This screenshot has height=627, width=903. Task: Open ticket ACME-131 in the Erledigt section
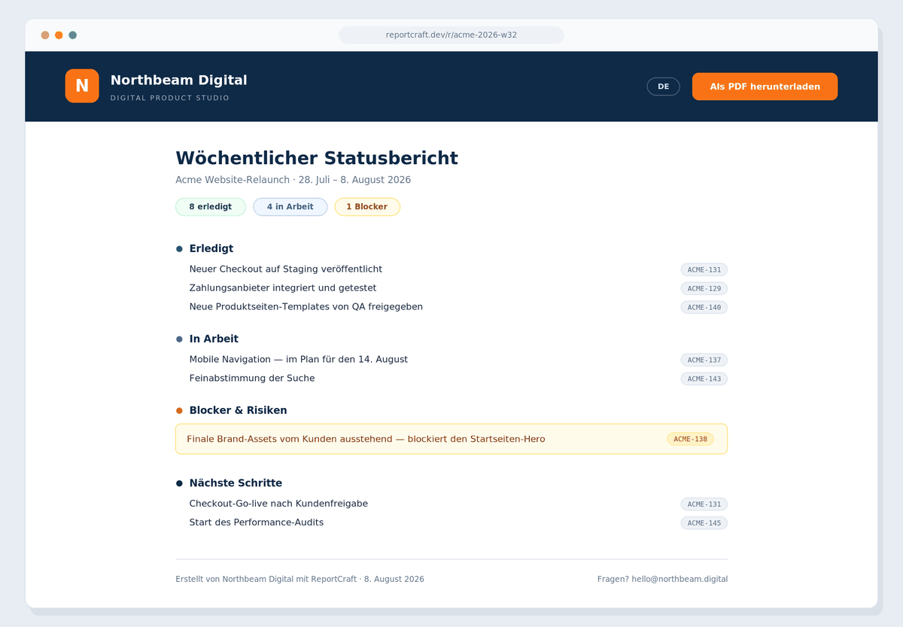(704, 269)
